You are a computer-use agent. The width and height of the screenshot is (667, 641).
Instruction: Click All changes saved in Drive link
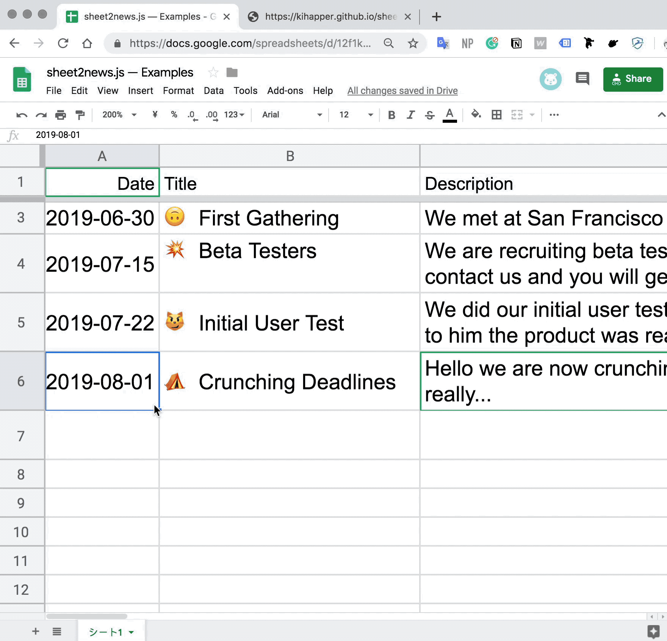pyautogui.click(x=402, y=91)
